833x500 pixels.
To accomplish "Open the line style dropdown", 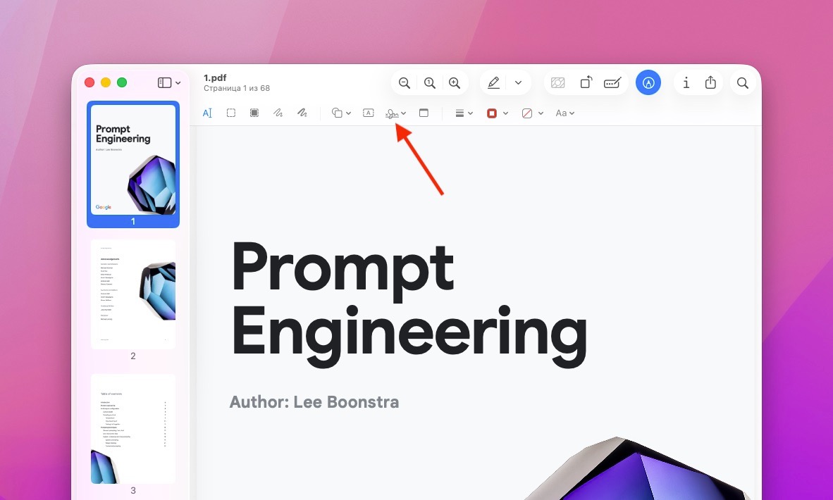I will pos(464,113).
